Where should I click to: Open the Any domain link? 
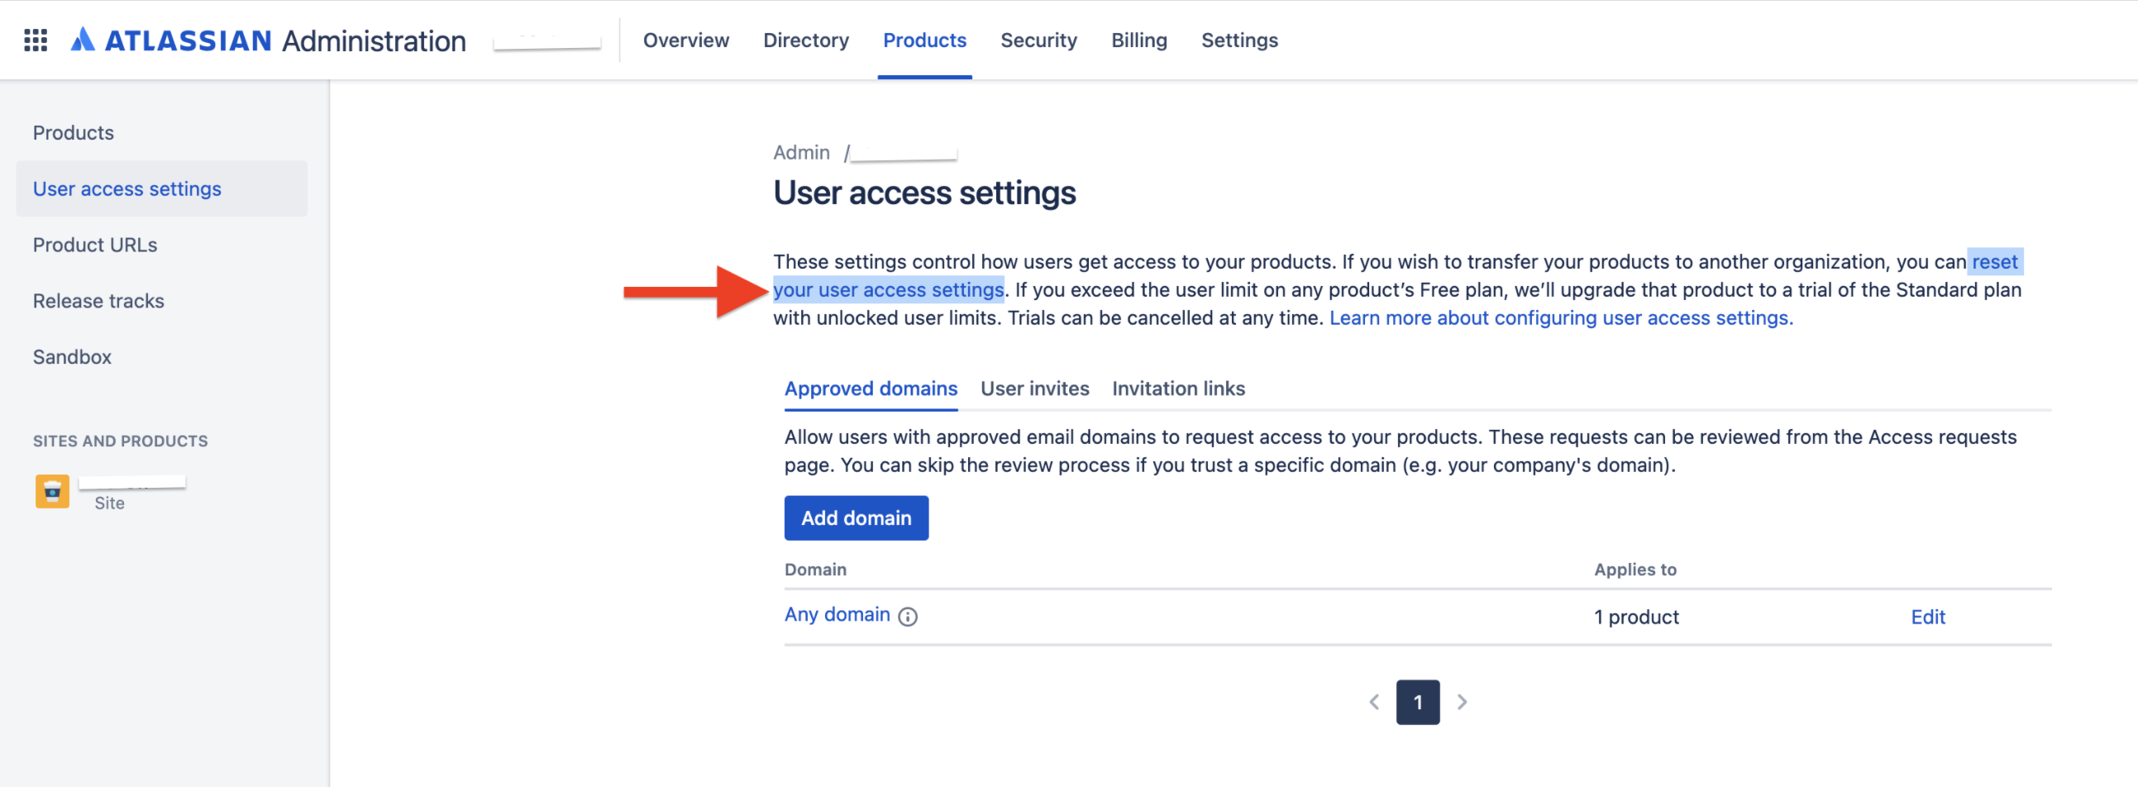tap(837, 614)
